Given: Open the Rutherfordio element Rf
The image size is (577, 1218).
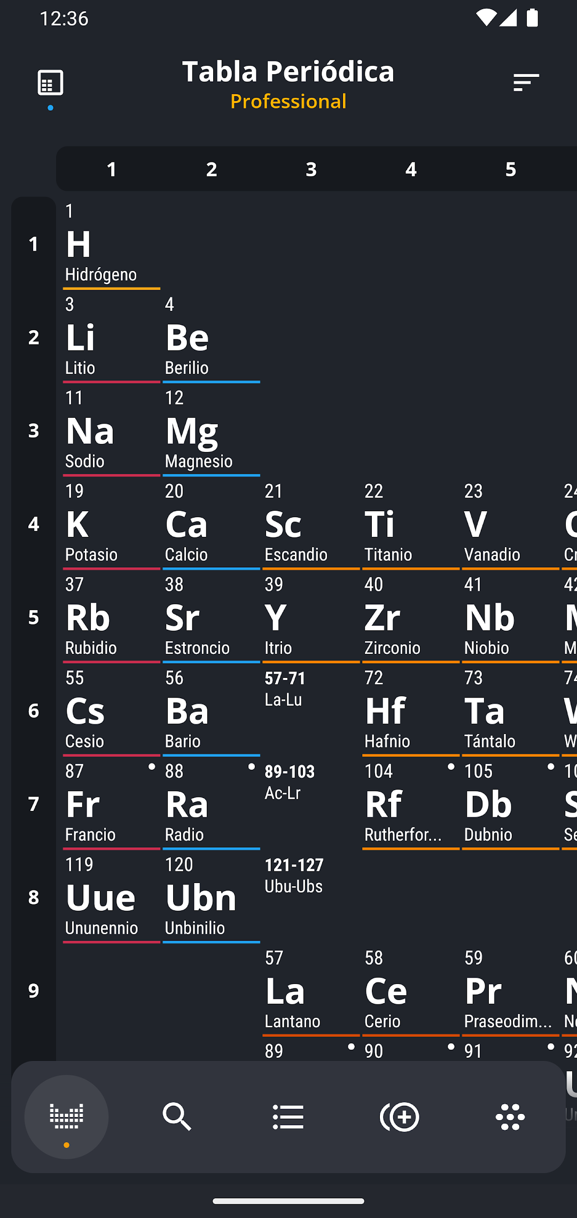Looking at the screenshot, I should [x=411, y=805].
